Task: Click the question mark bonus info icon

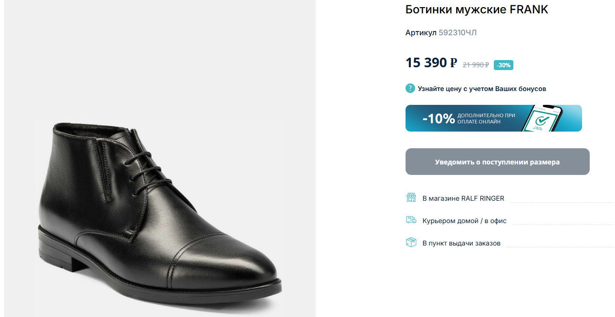Action: click(x=410, y=89)
